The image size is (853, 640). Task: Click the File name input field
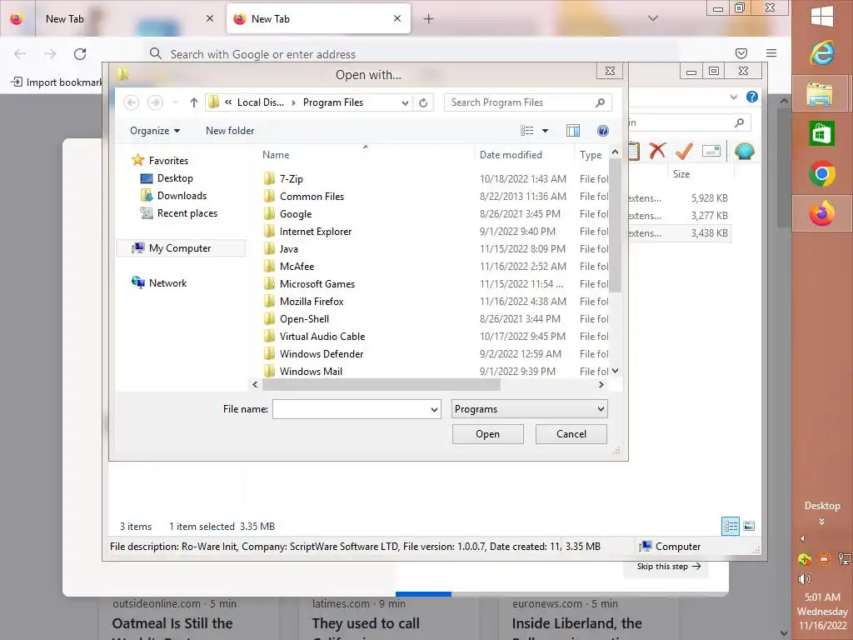click(352, 409)
